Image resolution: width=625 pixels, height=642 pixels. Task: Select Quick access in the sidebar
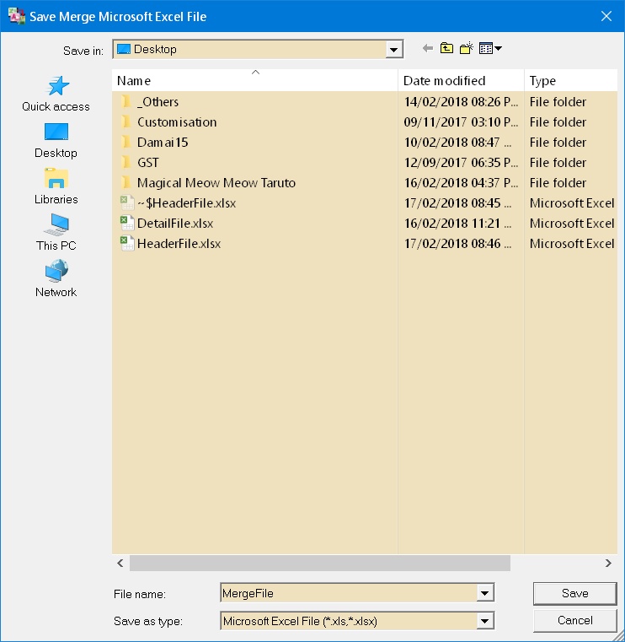pyautogui.click(x=56, y=94)
